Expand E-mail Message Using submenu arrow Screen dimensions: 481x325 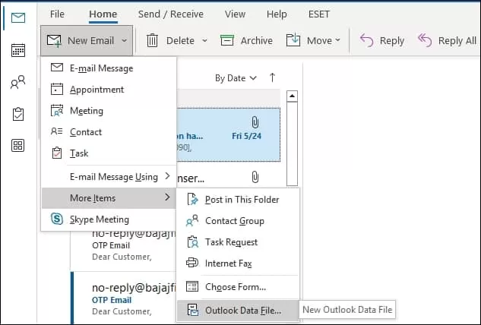pos(167,176)
